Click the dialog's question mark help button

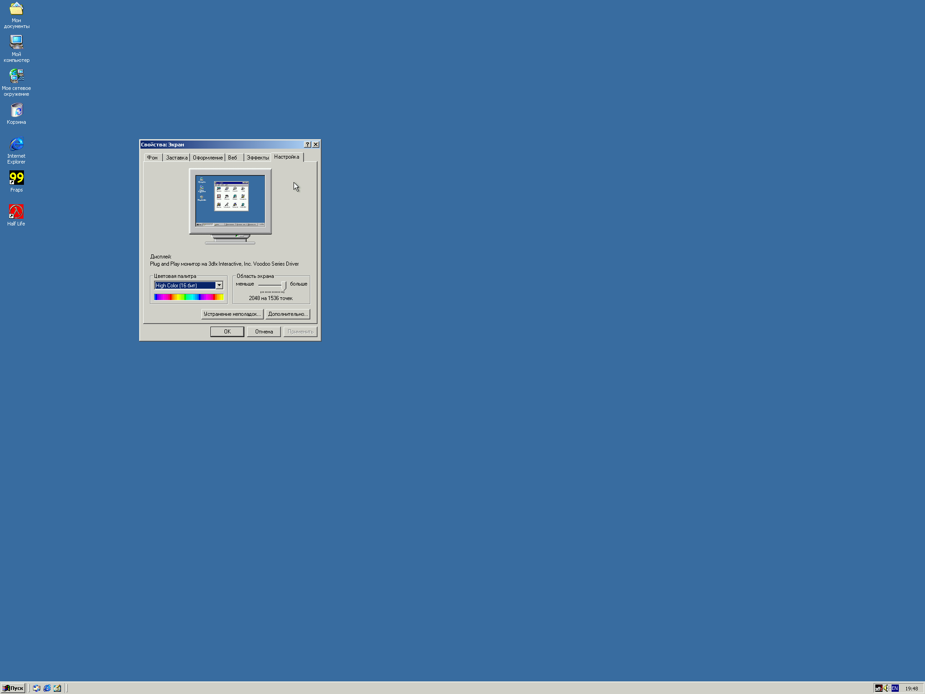coord(308,145)
